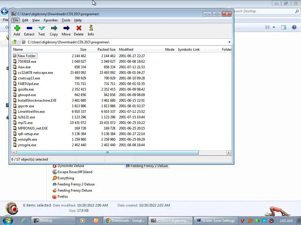Open the Tools menu

[66, 20]
